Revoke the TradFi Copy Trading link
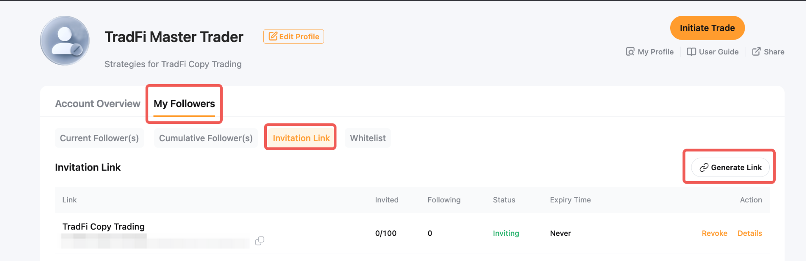Image resolution: width=806 pixels, height=261 pixels. click(x=714, y=233)
